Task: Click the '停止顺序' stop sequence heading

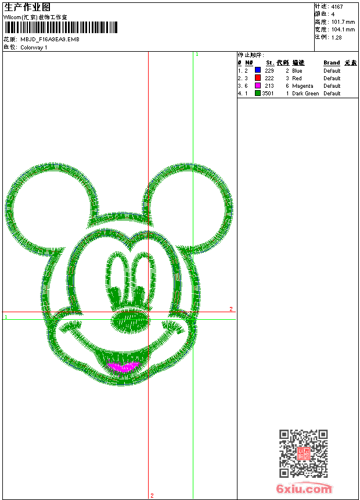Action: 251,55
